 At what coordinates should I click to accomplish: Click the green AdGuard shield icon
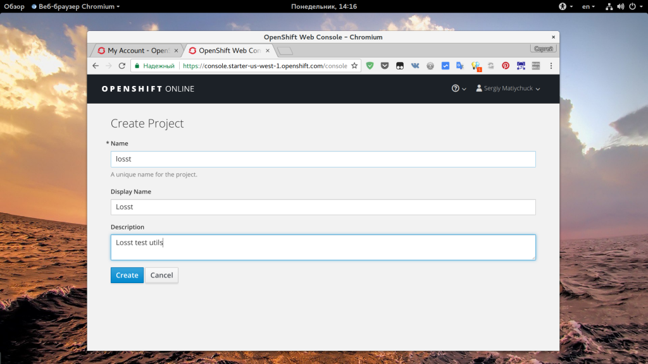tap(370, 66)
